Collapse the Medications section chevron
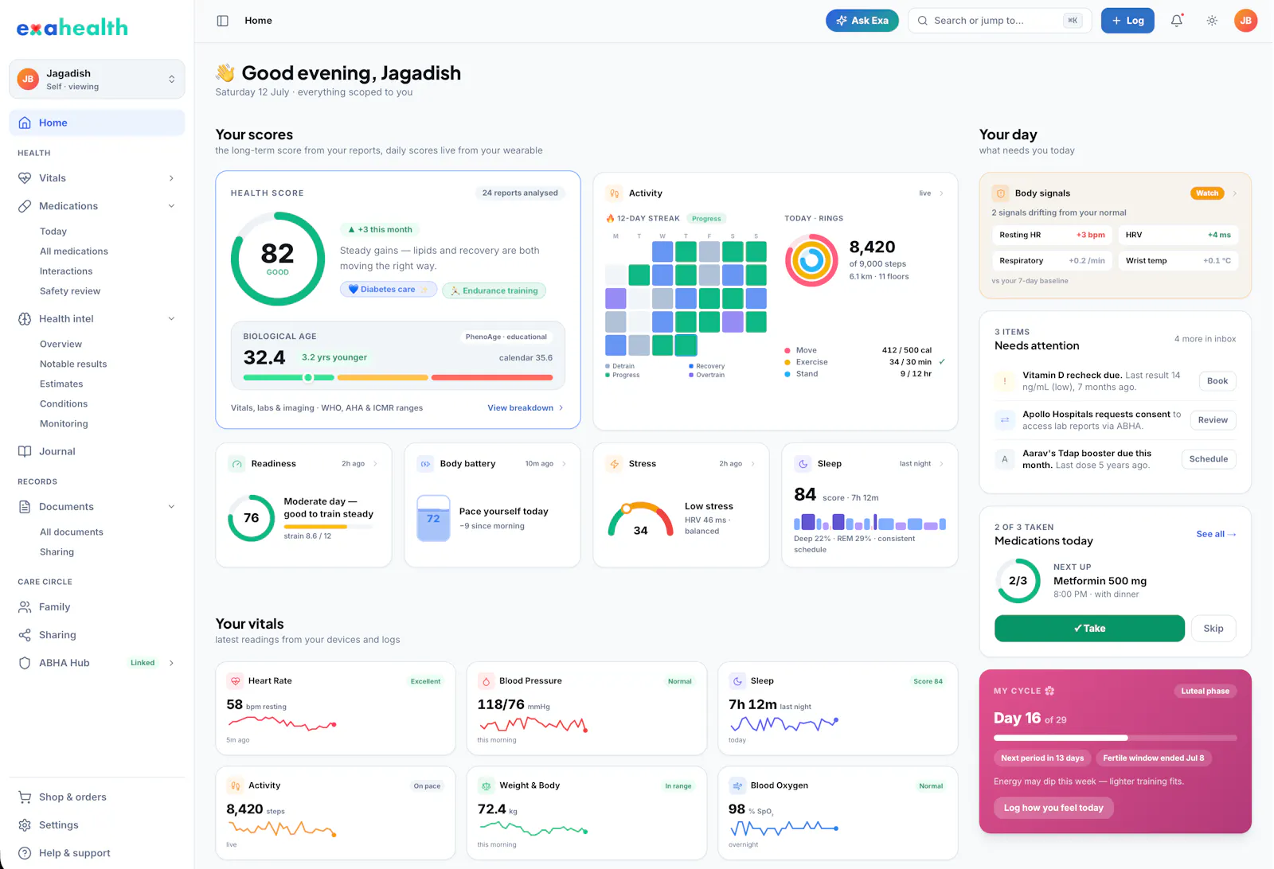The image size is (1274, 869). pyautogui.click(x=171, y=206)
